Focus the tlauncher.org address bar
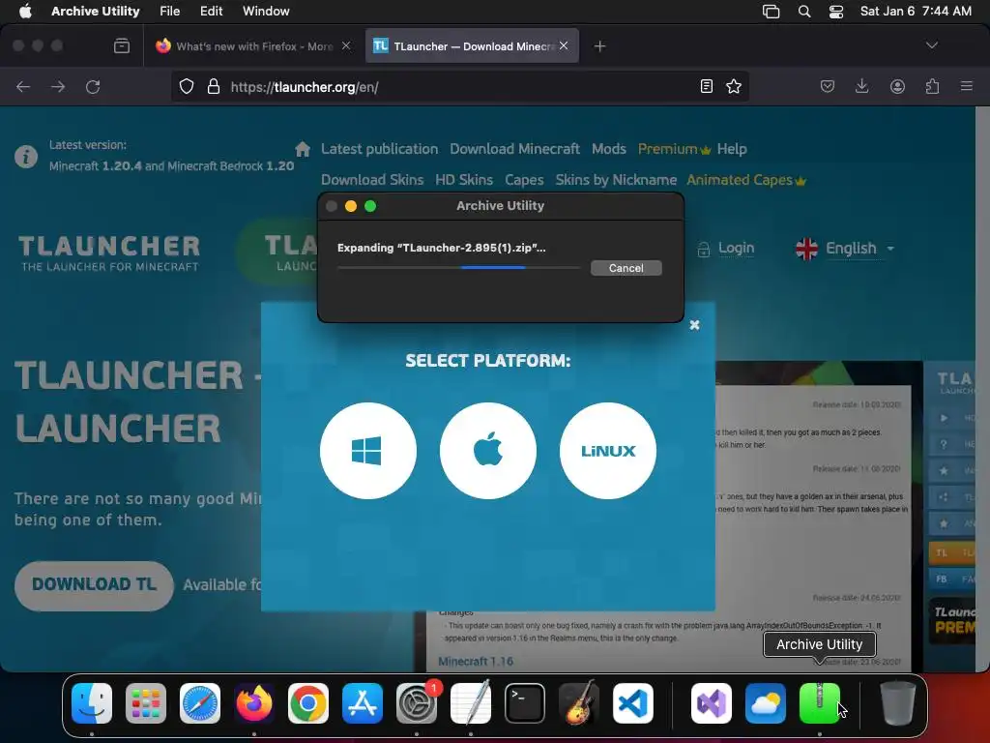Image resolution: width=990 pixels, height=743 pixels. (x=461, y=87)
